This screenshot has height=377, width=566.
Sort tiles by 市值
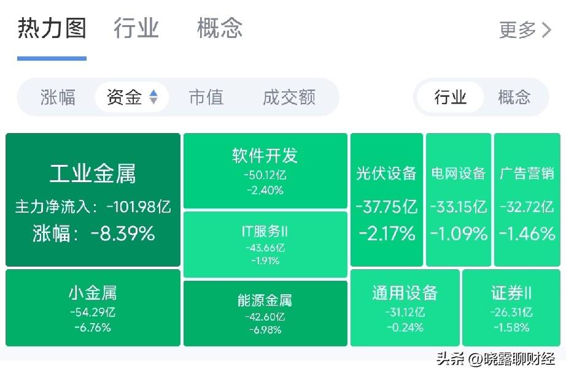coord(207,97)
